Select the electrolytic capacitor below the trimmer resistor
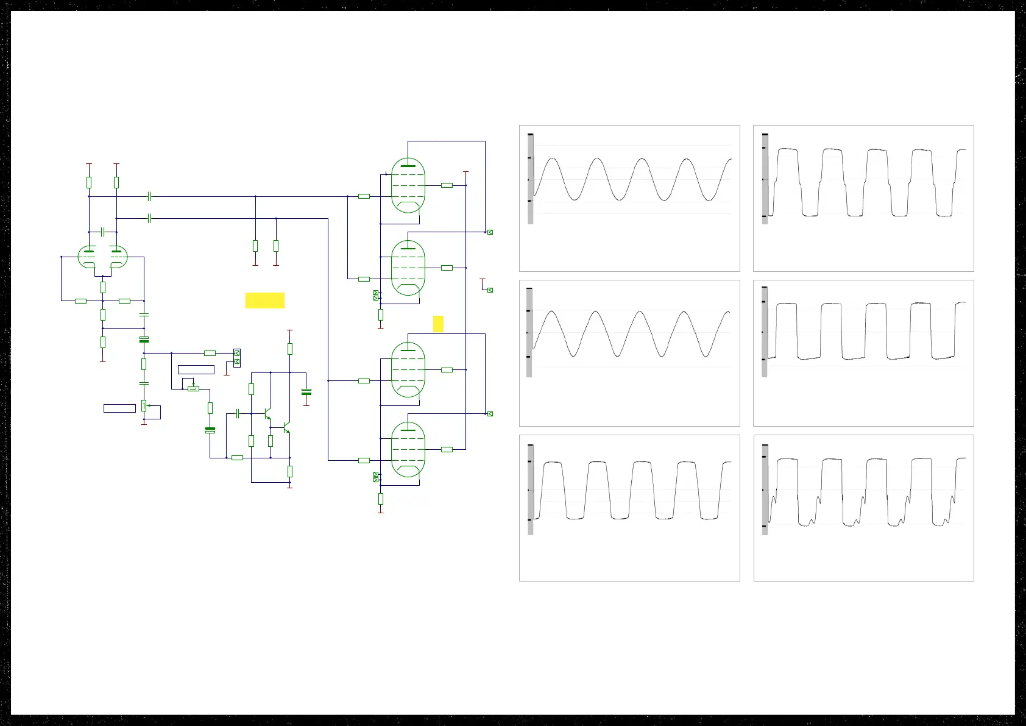Screen dimensions: 1026x726 click(210, 430)
